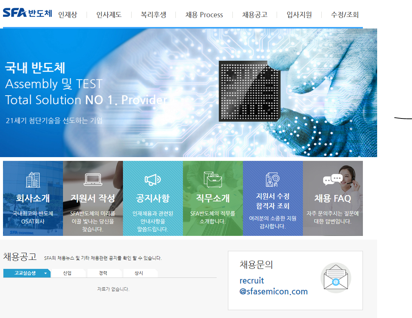412x318 pixels.
Task: Open the 복리후생 menu
Action: [x=153, y=15]
